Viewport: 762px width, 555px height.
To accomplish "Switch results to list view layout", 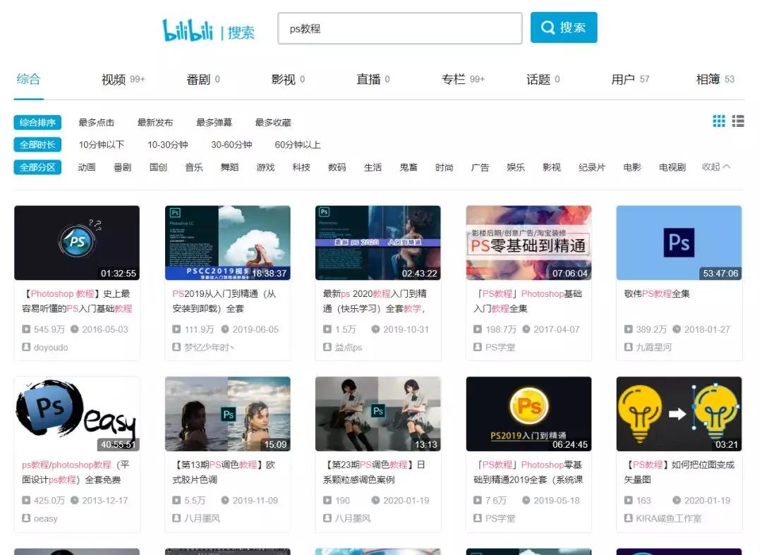I will [738, 121].
